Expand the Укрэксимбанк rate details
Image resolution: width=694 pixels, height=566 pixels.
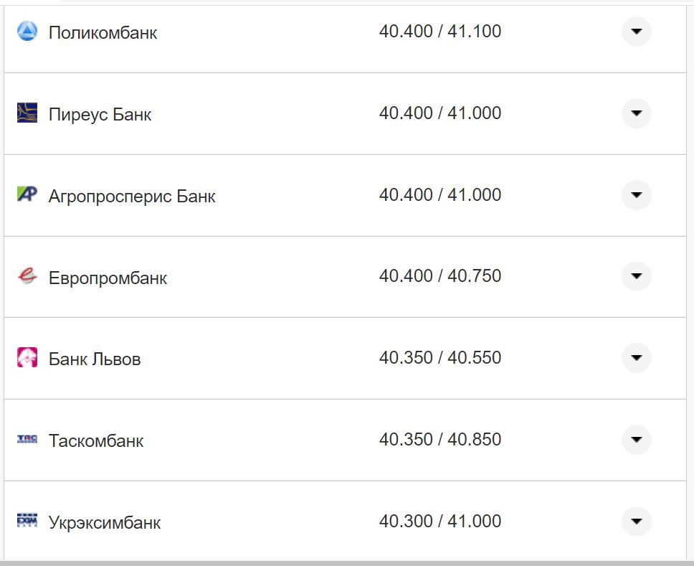pos(636,522)
